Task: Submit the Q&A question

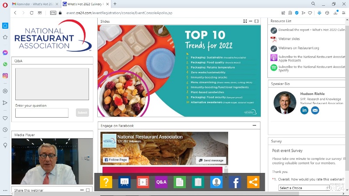Action: pos(82,112)
